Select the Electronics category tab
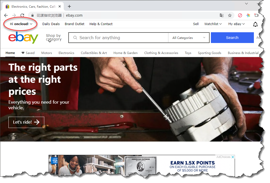The image size is (270, 183). (66, 53)
